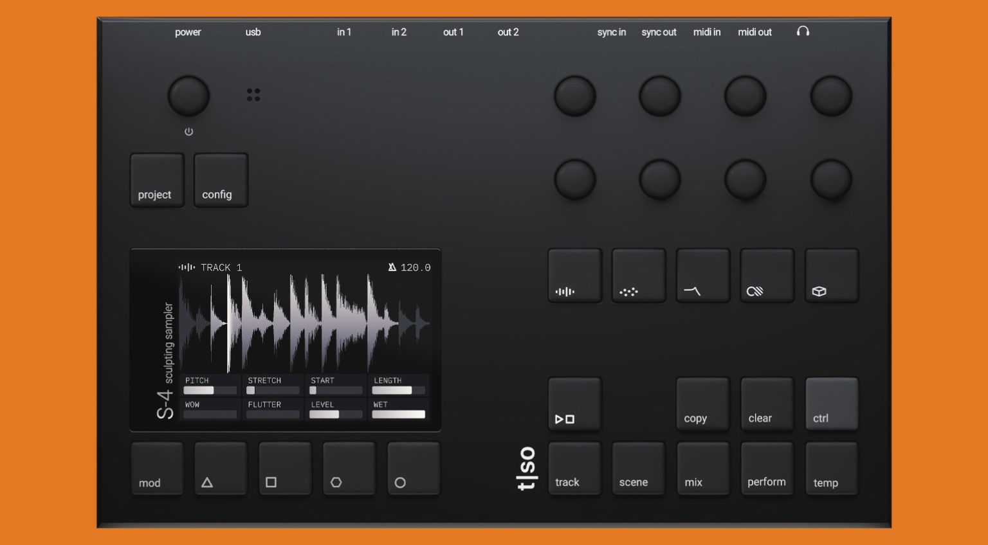The width and height of the screenshot is (988, 545).
Task: Toggle the square mod shape key
Action: (x=285, y=468)
